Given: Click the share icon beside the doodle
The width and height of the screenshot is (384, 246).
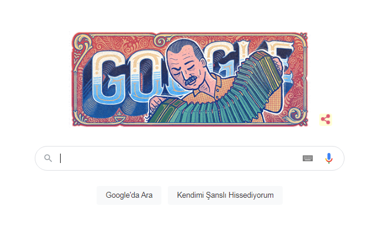Looking at the screenshot, I should [326, 119].
